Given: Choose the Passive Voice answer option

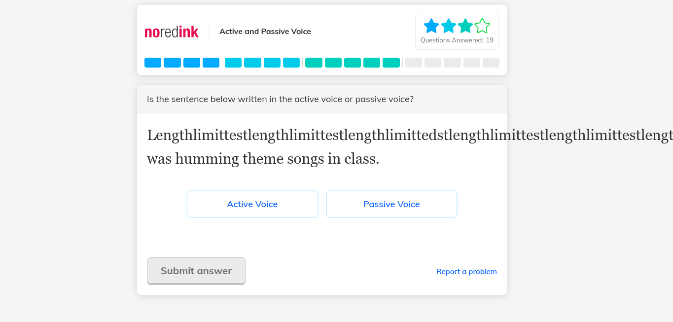Looking at the screenshot, I should point(391,204).
